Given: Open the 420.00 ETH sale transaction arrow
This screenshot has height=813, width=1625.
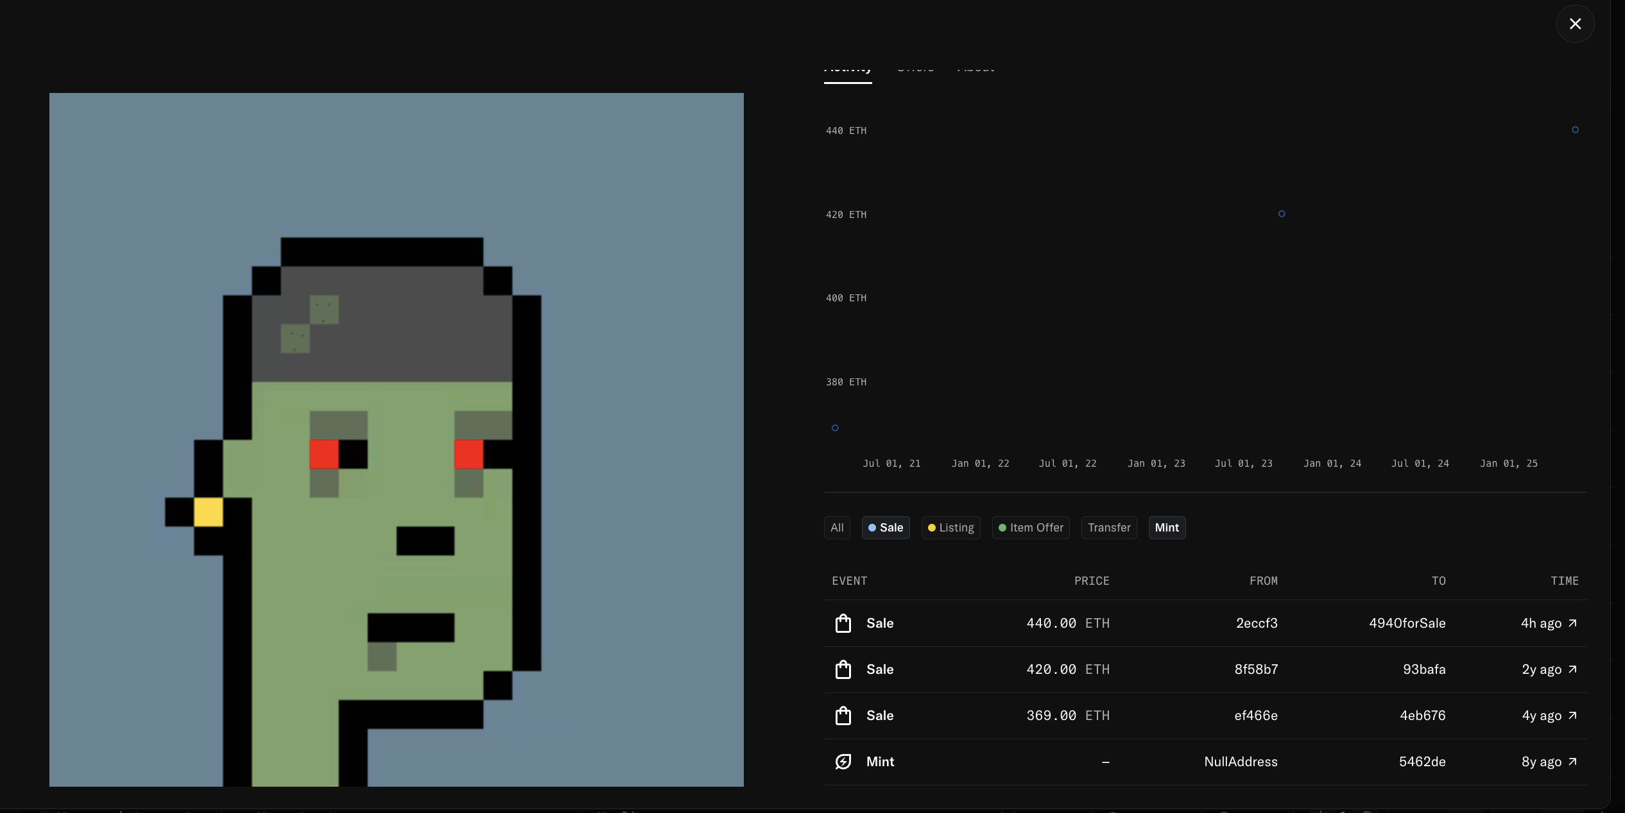Looking at the screenshot, I should click(x=1572, y=669).
